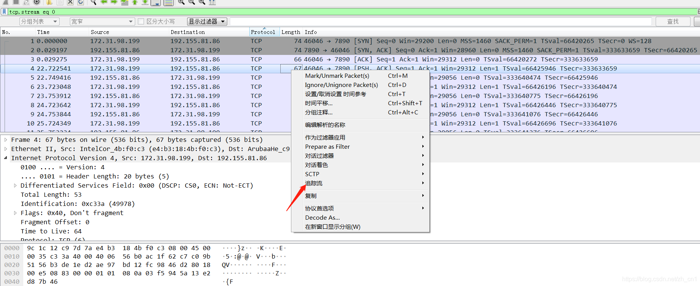Expand Frame 4 details tree
This screenshot has width=700, height=286.
coord(6,140)
